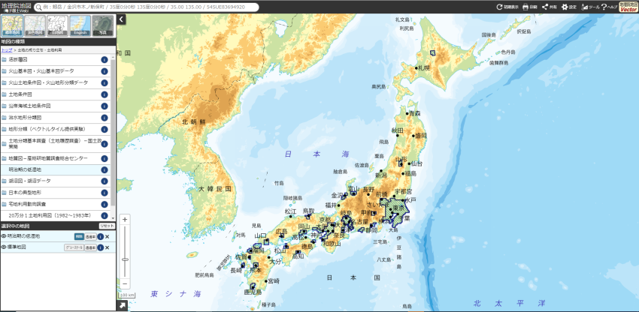Open the ツール tools menu
Screen dimensions: 639x312
pyautogui.click(x=590, y=7)
